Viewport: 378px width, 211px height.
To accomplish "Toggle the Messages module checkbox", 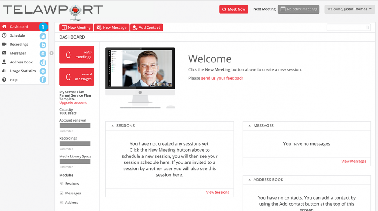I will click(x=62, y=193).
